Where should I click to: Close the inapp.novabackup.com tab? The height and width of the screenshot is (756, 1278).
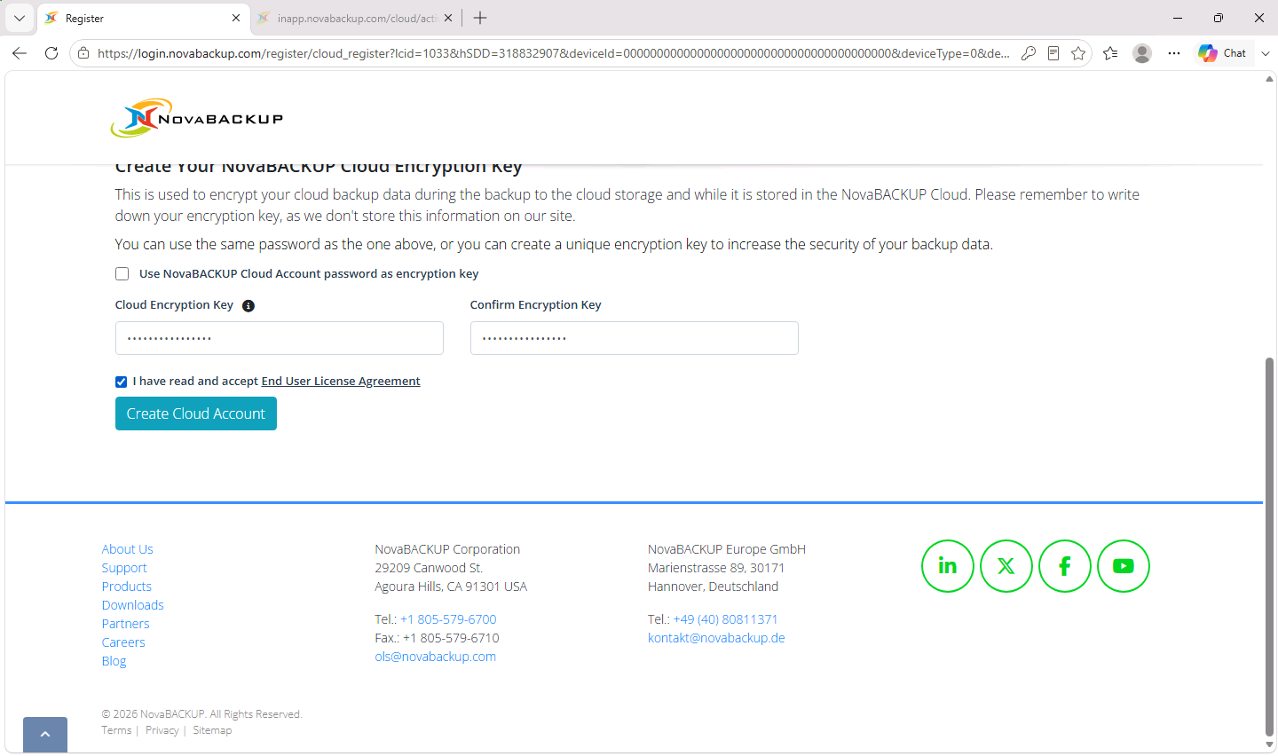pos(448,18)
